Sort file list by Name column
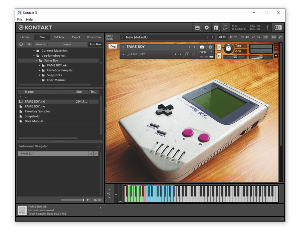The height and width of the screenshot is (234, 299). click(x=49, y=92)
